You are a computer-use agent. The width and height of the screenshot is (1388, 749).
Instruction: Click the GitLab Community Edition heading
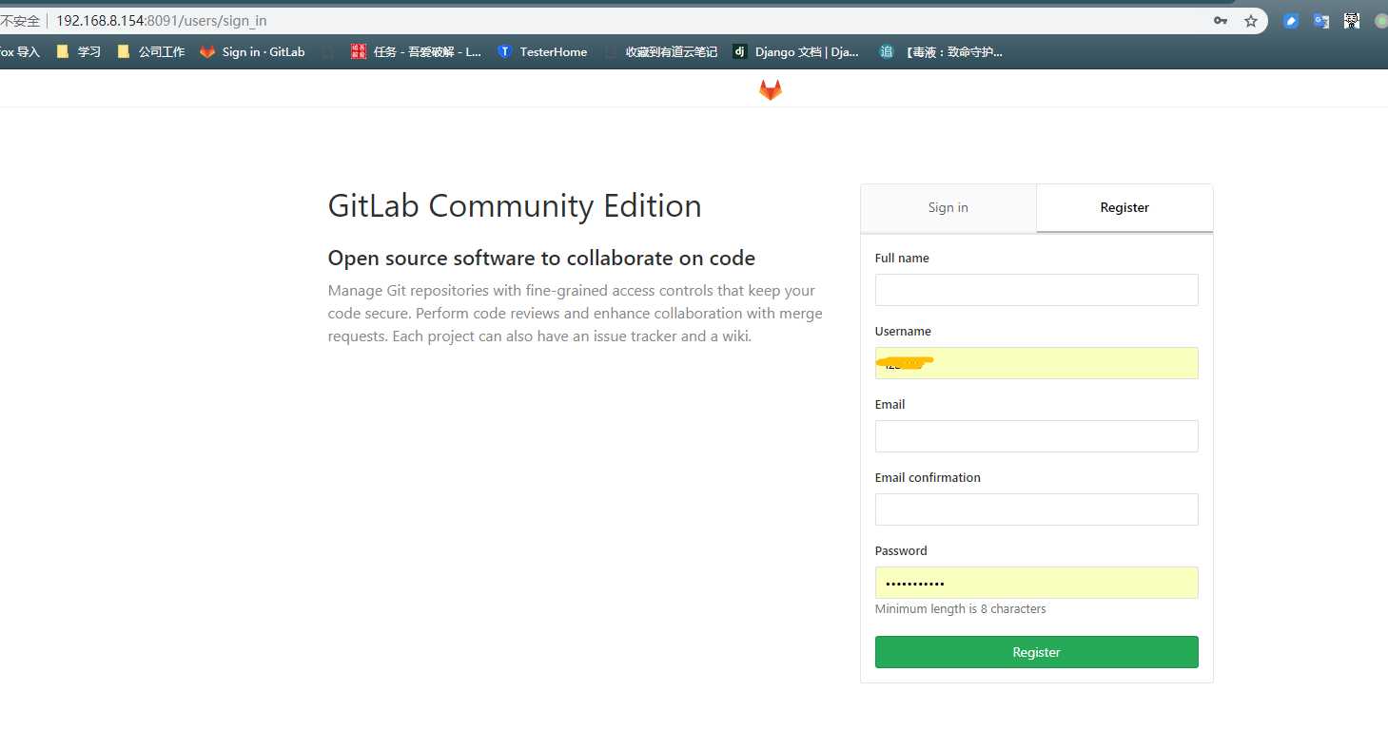click(515, 206)
